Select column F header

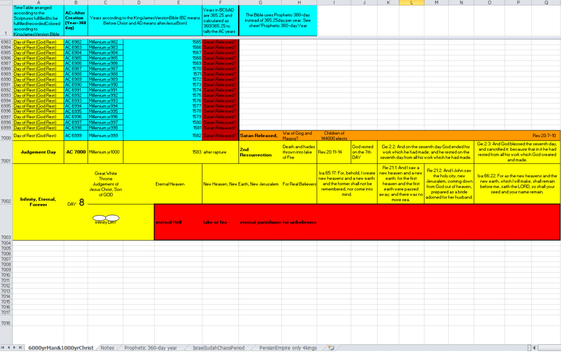coord(220,3)
